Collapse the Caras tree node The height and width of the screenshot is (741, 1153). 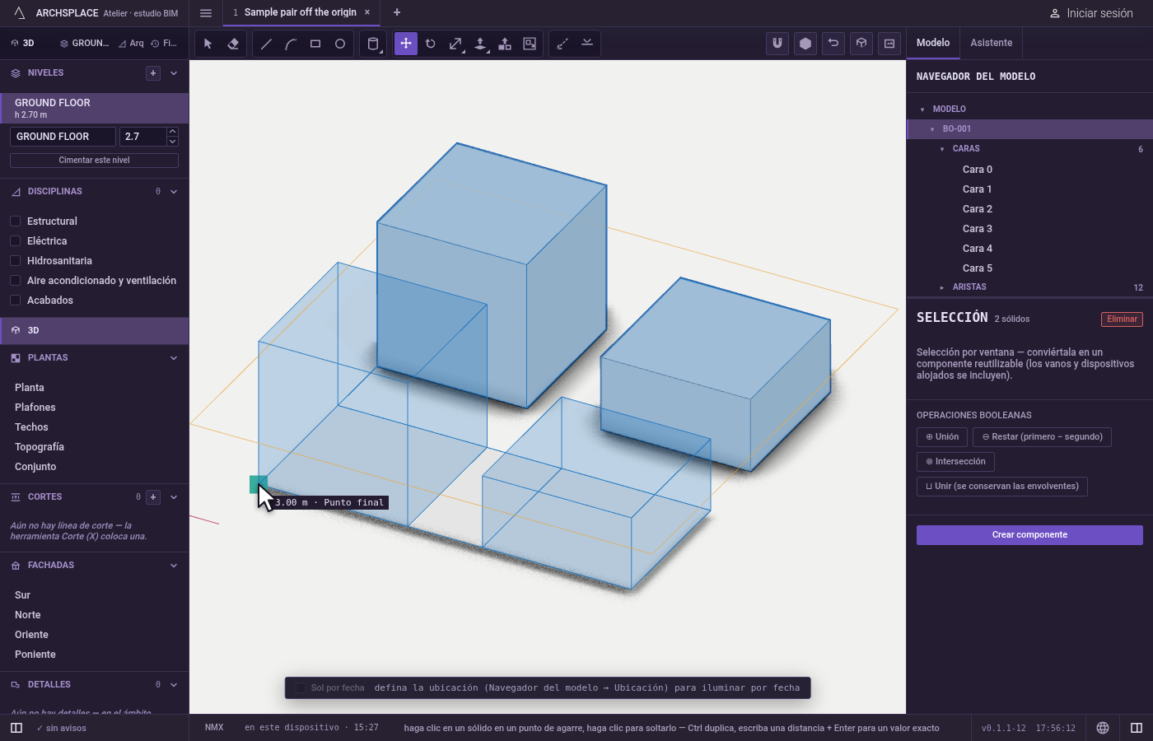coord(942,149)
